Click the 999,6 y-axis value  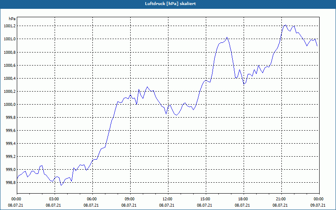(11, 131)
